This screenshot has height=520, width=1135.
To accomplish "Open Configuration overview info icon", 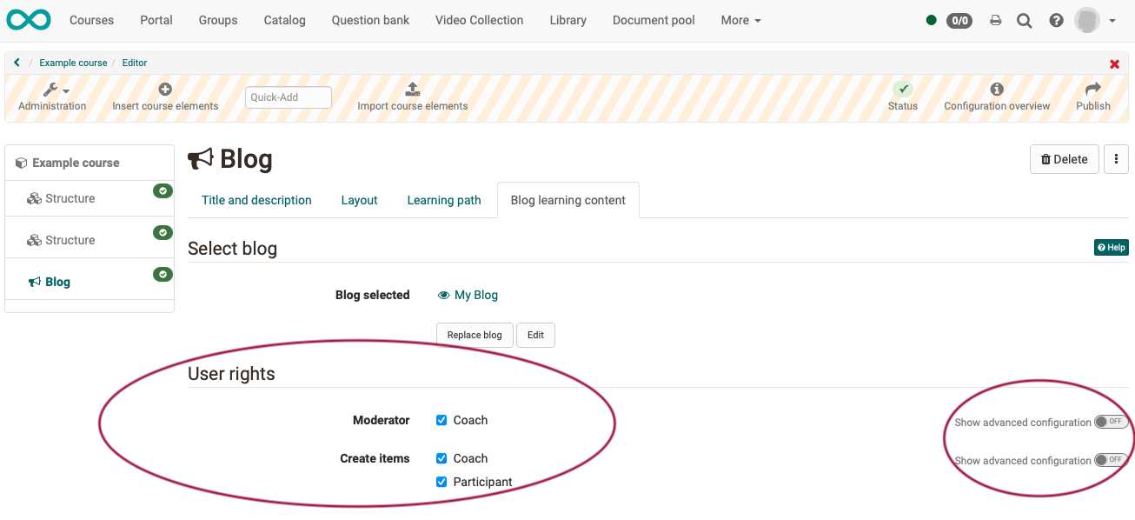I will (x=997, y=89).
